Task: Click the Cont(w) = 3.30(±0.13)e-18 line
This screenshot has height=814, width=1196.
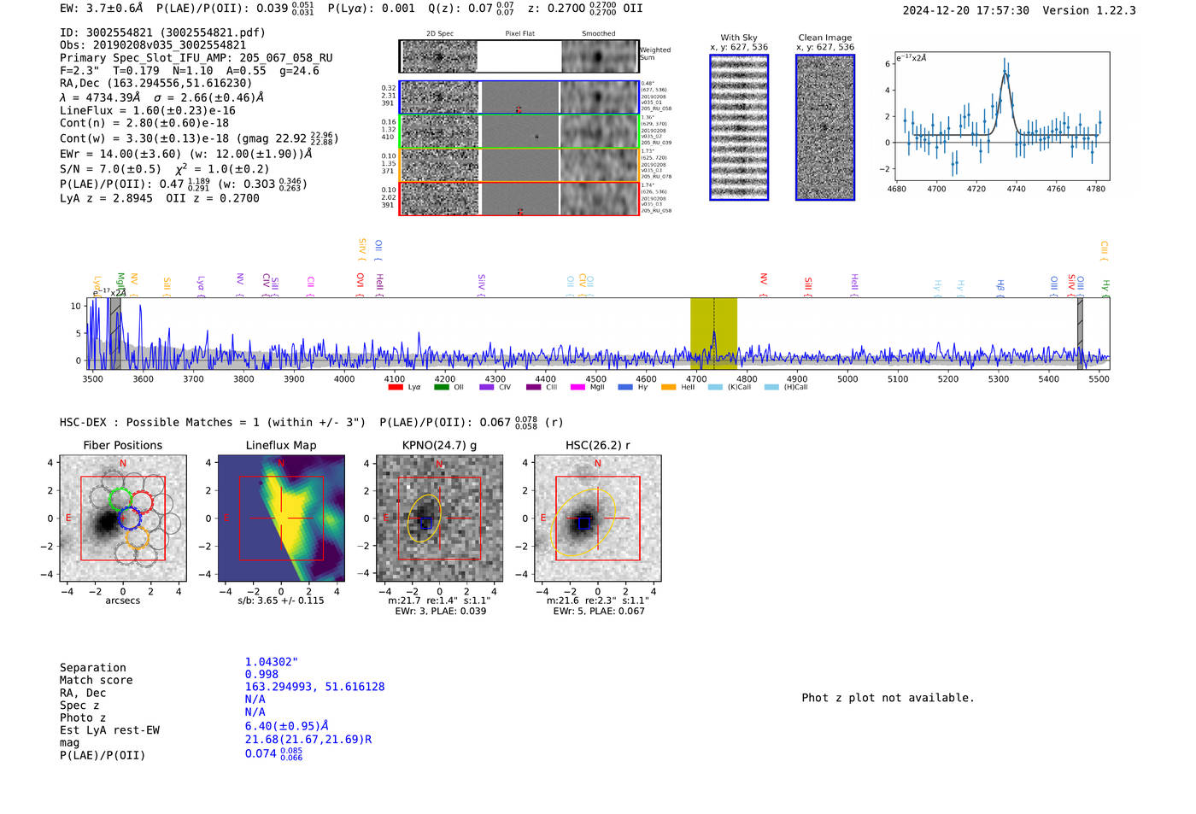Action: (x=199, y=138)
